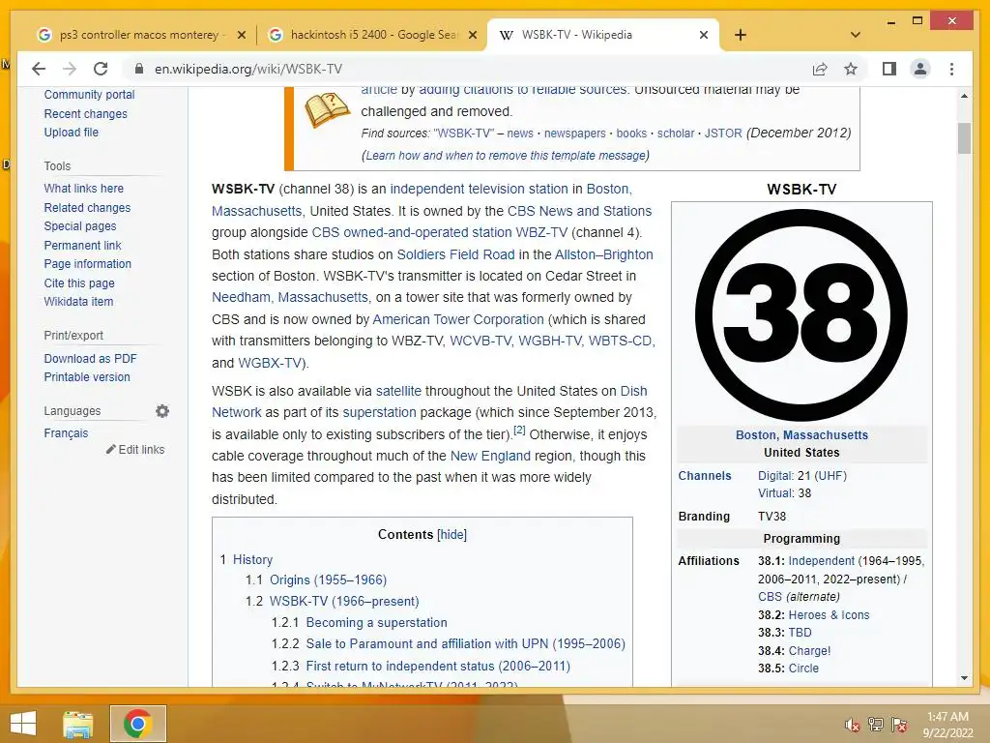Click the scrollbar down arrow

tap(964, 678)
